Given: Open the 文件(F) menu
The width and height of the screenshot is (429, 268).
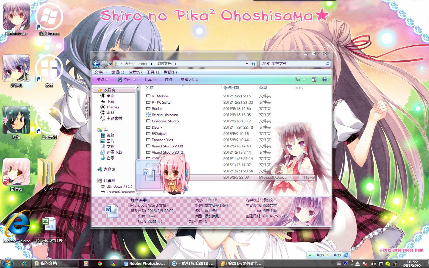Looking at the screenshot, I should 101,72.
